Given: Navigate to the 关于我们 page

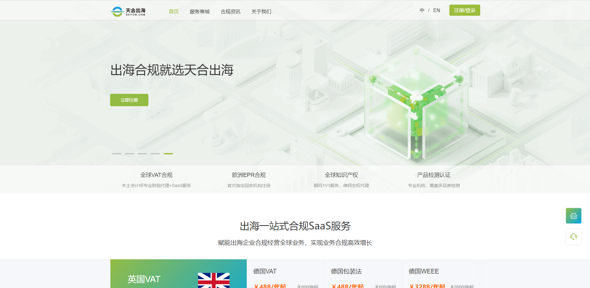Looking at the screenshot, I should point(261,11).
